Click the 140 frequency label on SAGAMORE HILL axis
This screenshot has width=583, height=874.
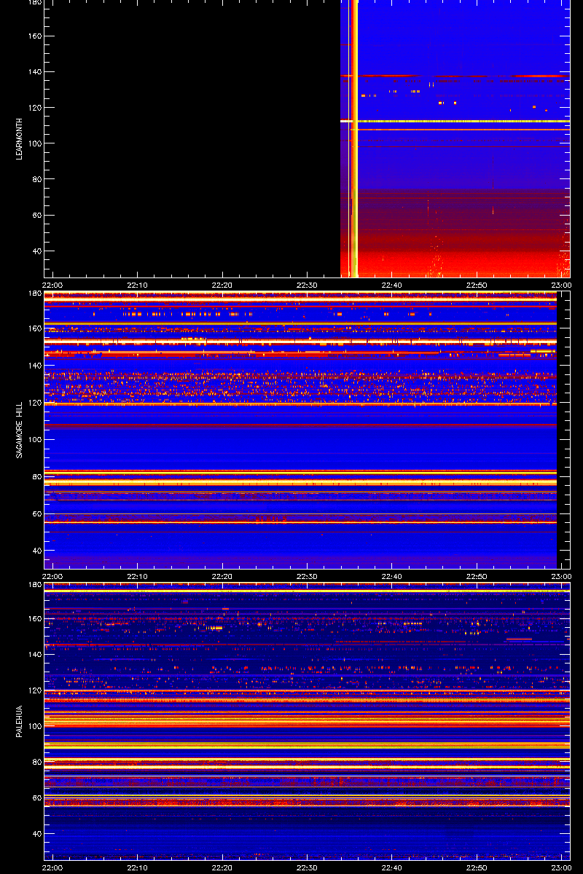click(36, 365)
